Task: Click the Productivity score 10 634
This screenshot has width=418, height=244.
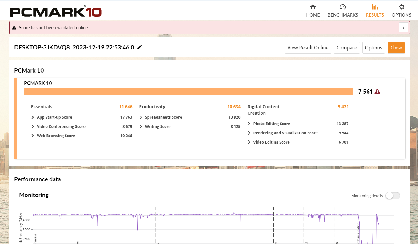Action: (x=234, y=107)
